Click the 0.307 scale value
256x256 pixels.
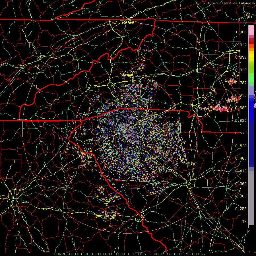click(241, 196)
